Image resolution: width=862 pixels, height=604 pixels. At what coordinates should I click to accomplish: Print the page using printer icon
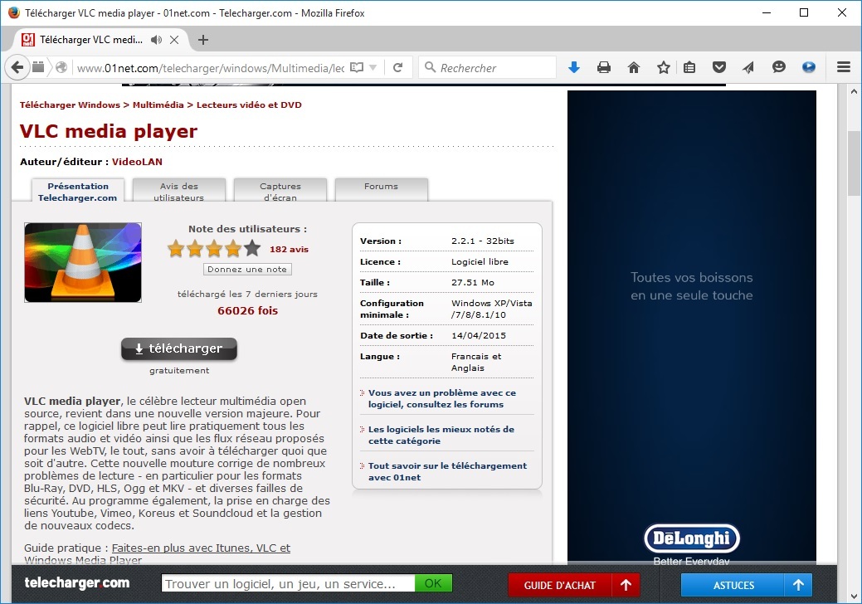coord(604,67)
